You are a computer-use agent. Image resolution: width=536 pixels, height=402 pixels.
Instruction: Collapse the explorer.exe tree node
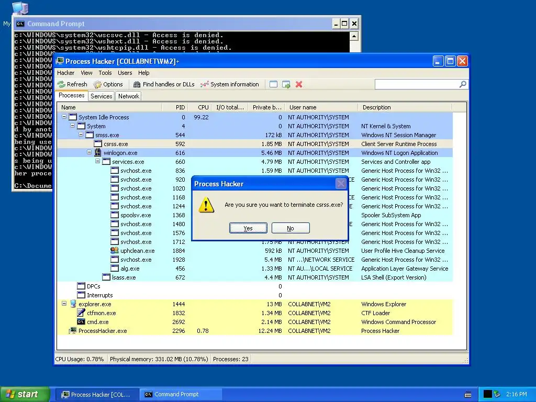64,303
